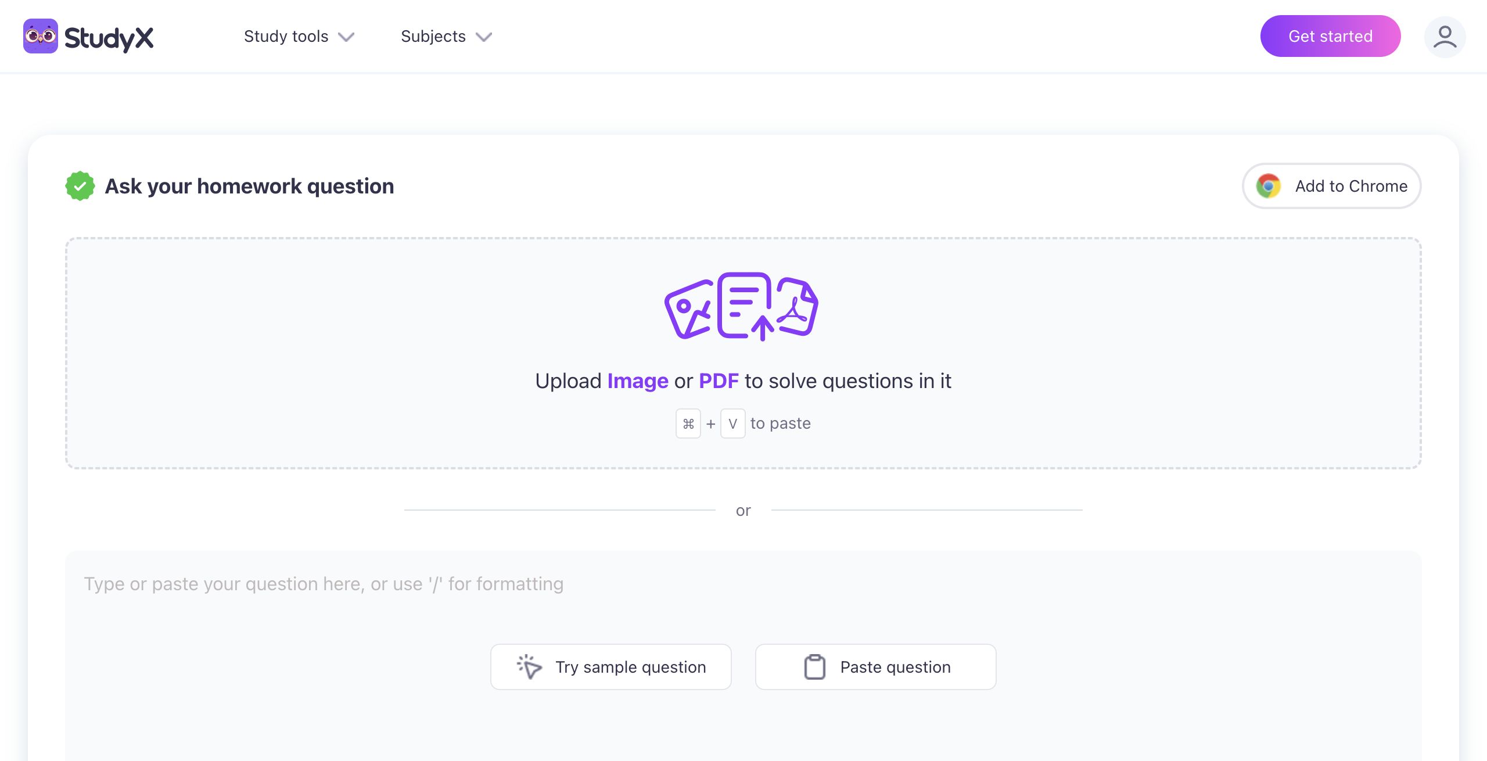Viewport: 1487px width, 761px height.
Task: Click the clipboard paste icon
Action: (814, 667)
